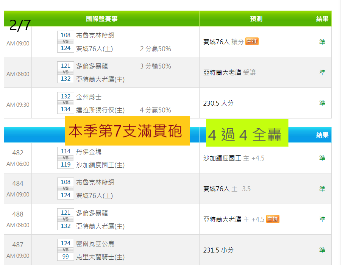Click 多倫多暴龍 in game 488 row
This screenshot has height=265, width=348.
click(x=92, y=213)
